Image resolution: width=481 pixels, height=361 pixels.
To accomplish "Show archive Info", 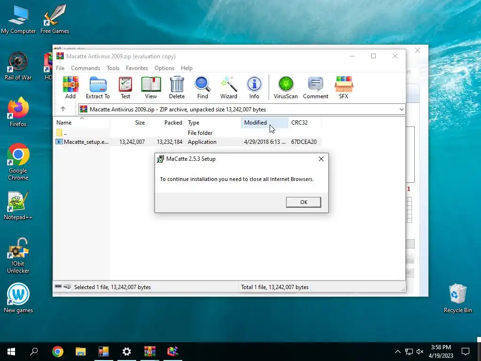I will (x=254, y=87).
